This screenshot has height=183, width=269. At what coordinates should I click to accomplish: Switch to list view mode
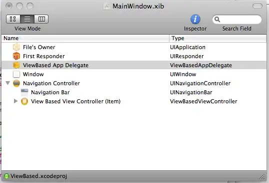(x=27, y=19)
